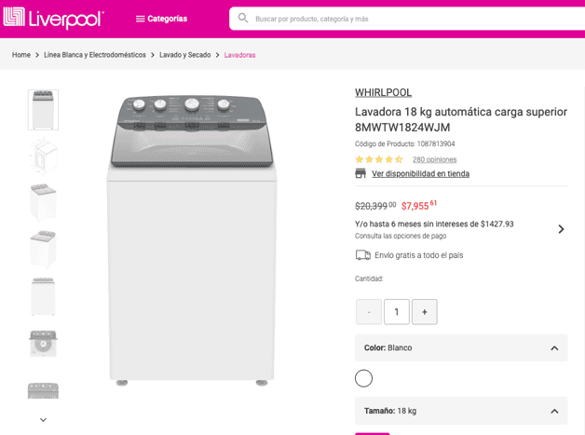Viewport: 585px width, 435px height.
Task: Collapse the Tamaño: 18 kg section
Action: [x=554, y=411]
